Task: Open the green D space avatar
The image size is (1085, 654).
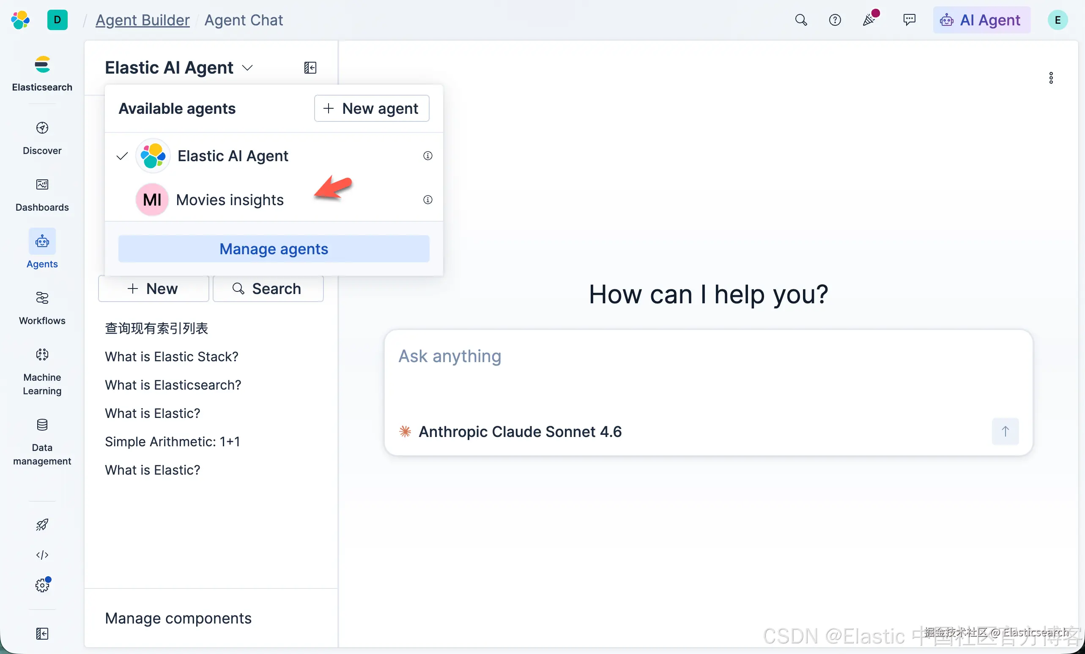Action: click(57, 20)
